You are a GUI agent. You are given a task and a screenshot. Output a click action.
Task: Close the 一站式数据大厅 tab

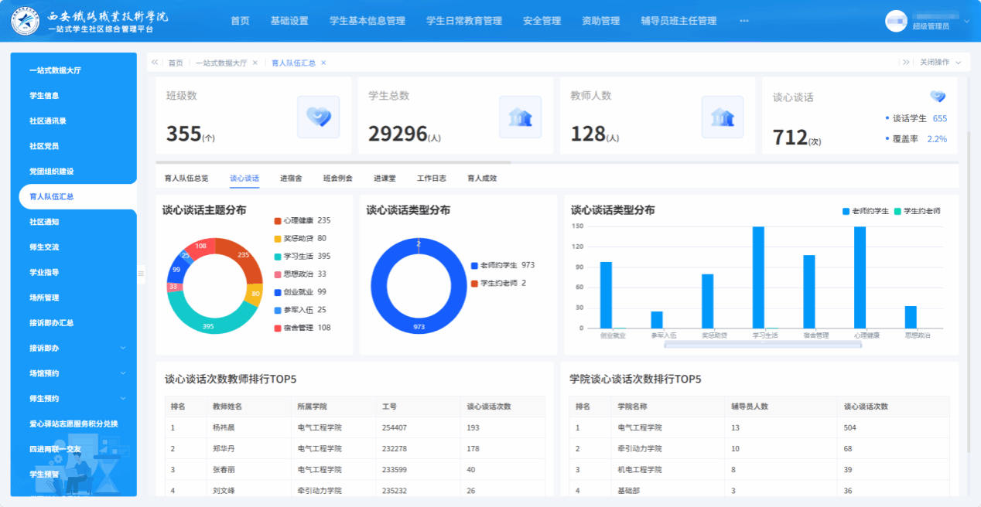255,63
